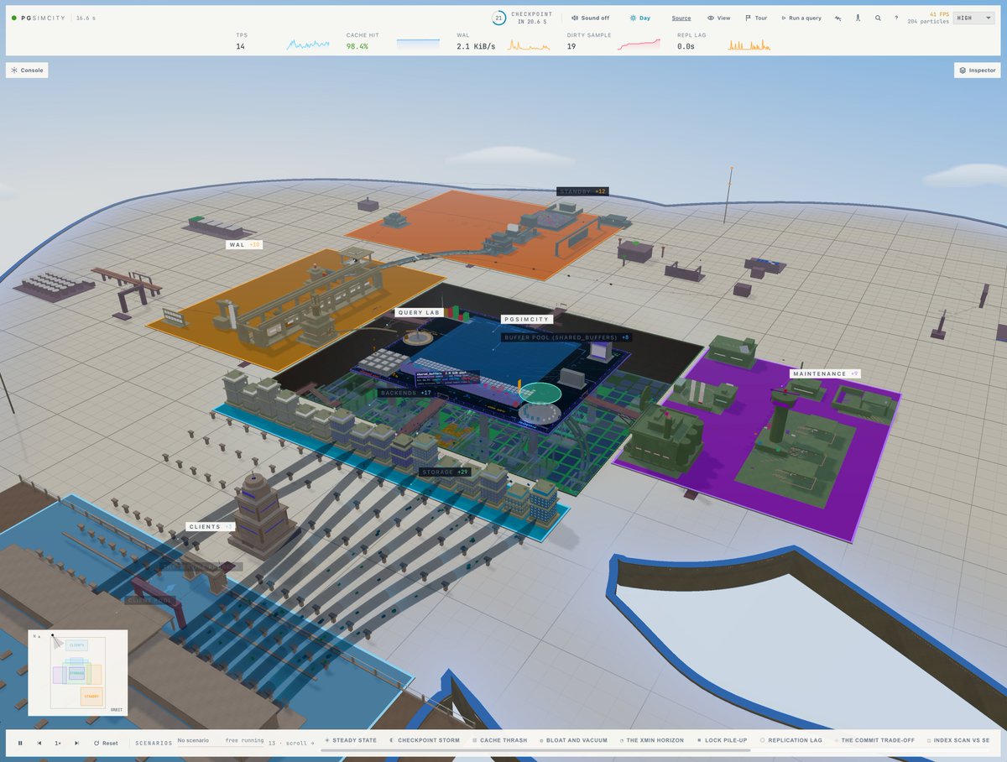This screenshot has width=1007, height=762.
Task: Click the PGSIMCITY center label
Action: (x=527, y=319)
